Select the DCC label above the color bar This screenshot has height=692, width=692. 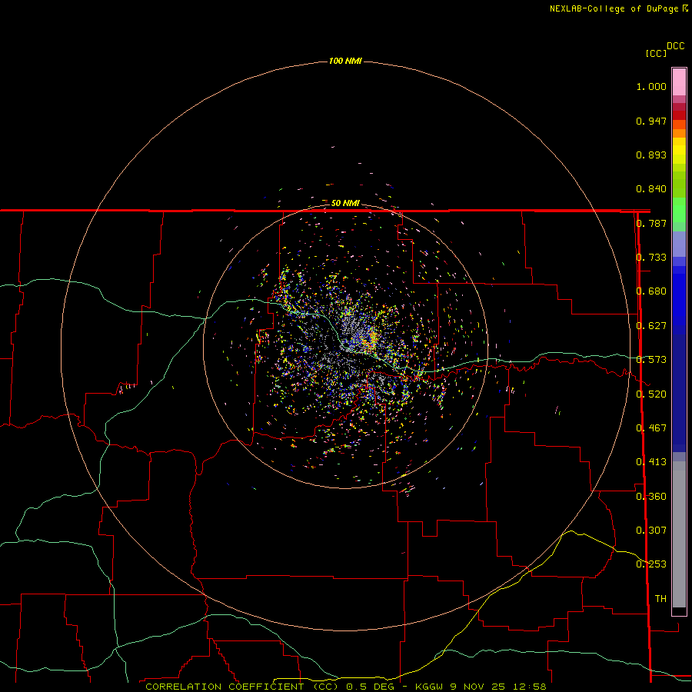[676, 46]
